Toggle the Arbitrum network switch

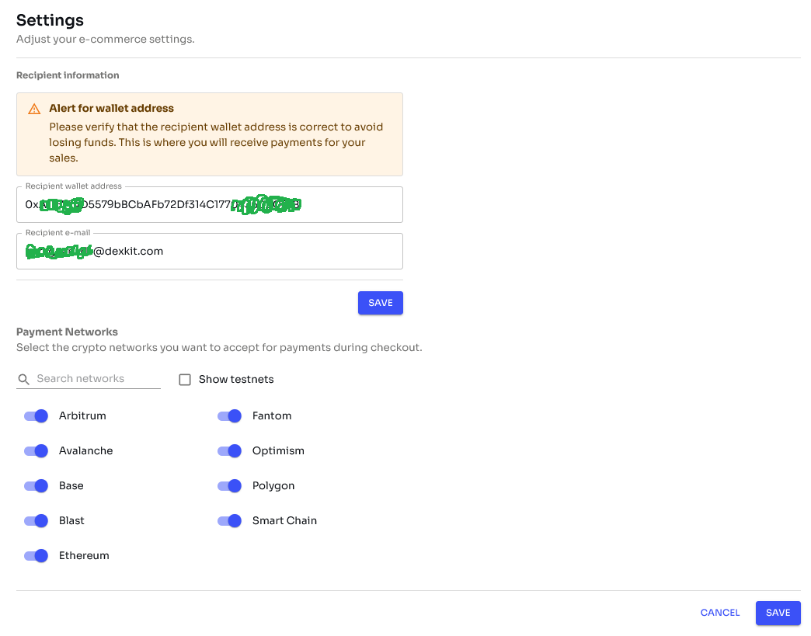[37, 416]
